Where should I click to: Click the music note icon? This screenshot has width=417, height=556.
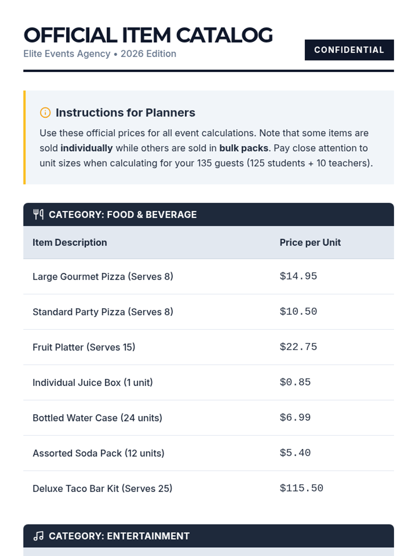click(x=38, y=536)
